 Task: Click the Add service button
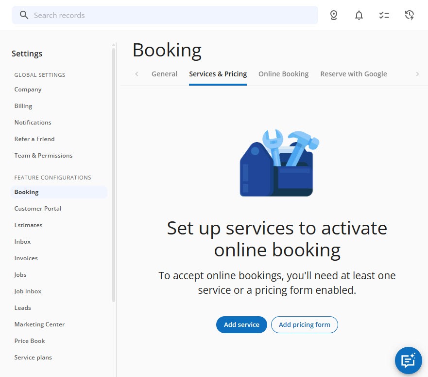point(241,324)
